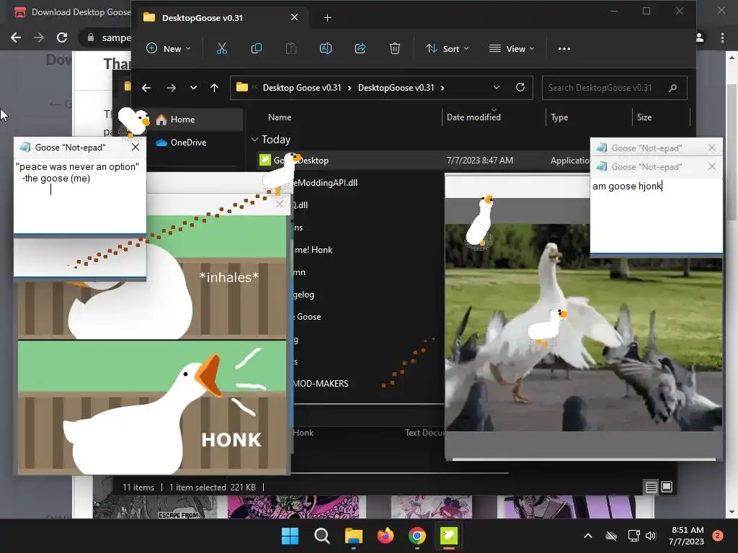
Task: Open the New item dropdown
Action: [x=169, y=48]
